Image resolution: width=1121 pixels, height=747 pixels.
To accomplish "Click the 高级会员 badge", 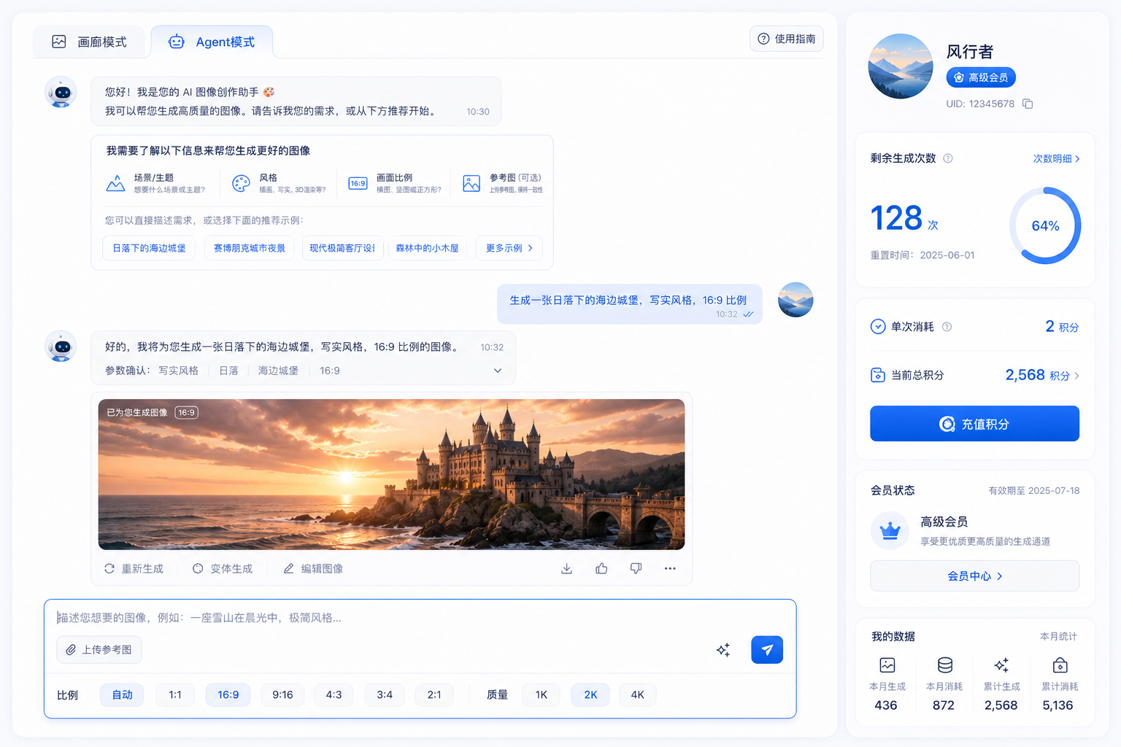I will 980,77.
